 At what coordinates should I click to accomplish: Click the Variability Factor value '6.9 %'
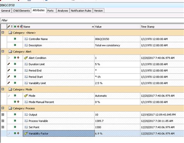pos(99,134)
